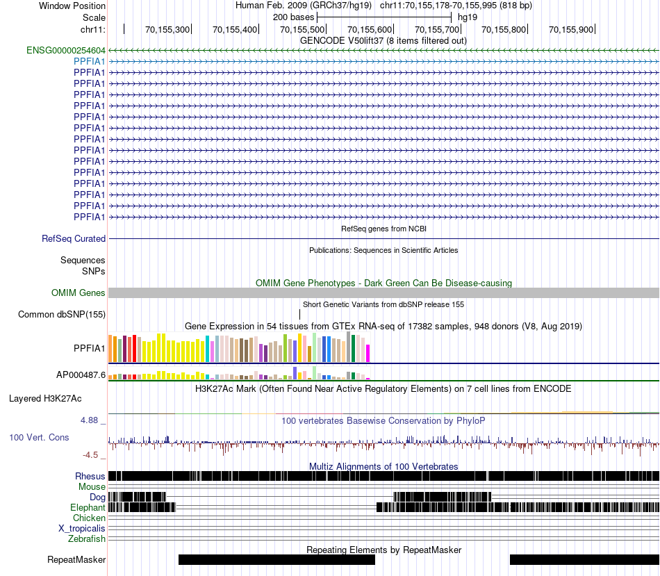
Task: Open the 100 vertebrates Basewise Conservation title
Action: pos(383,420)
